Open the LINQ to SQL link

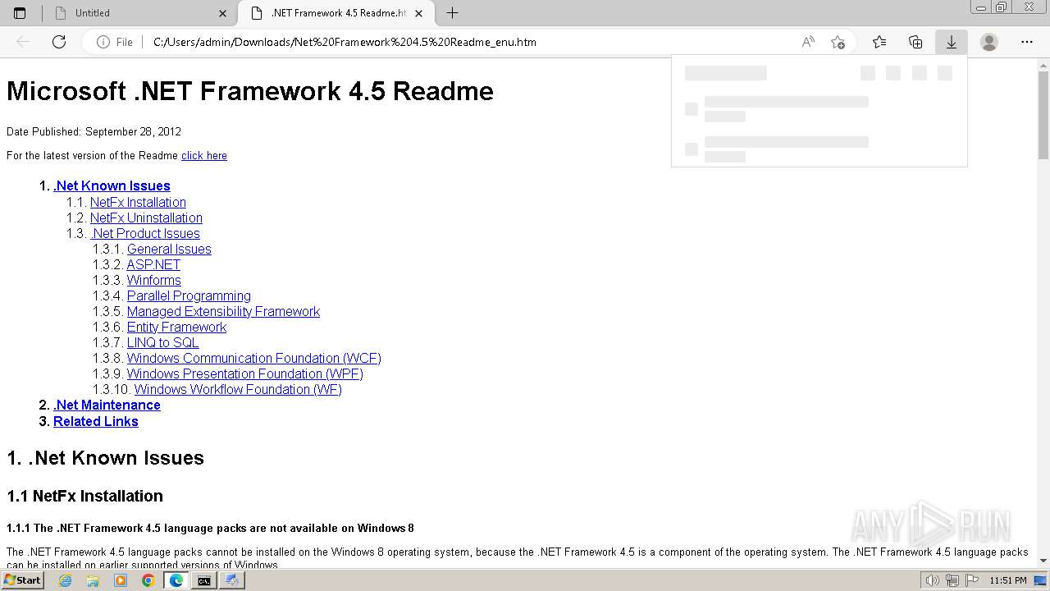[x=162, y=342]
